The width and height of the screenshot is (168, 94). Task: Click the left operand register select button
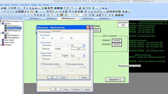coord(78,49)
